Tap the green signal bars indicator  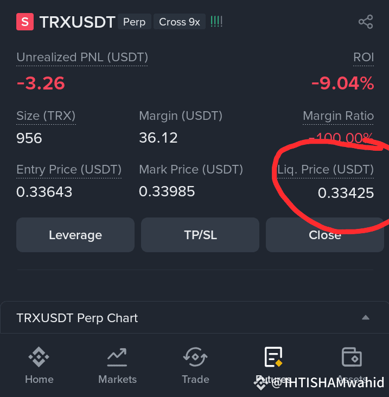(x=216, y=22)
